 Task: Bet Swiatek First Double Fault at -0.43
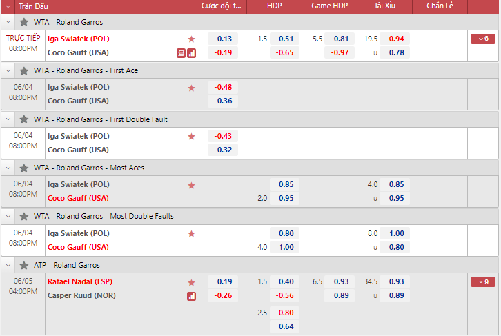pos(223,136)
